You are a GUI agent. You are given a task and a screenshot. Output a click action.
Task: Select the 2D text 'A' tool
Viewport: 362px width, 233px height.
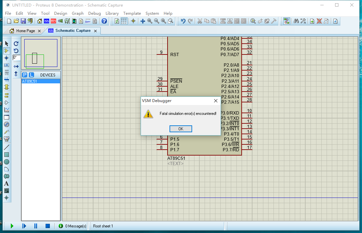pyautogui.click(x=7, y=183)
